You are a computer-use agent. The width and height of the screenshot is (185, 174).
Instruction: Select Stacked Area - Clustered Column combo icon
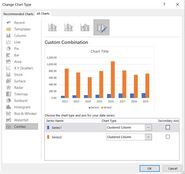tap(85, 27)
